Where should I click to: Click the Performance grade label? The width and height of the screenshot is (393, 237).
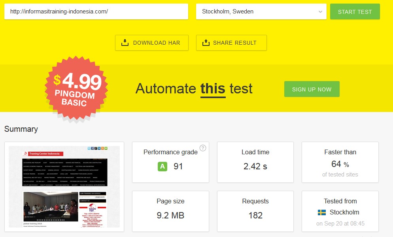(170, 152)
